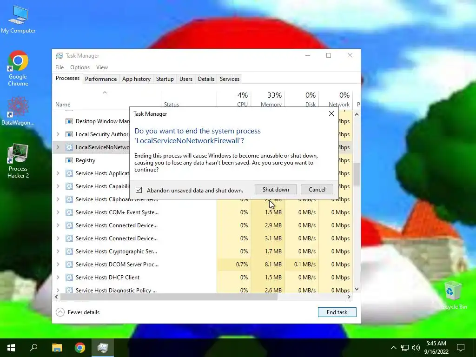
Task: Expand Service Host: Clipboard row
Action: [58, 199]
